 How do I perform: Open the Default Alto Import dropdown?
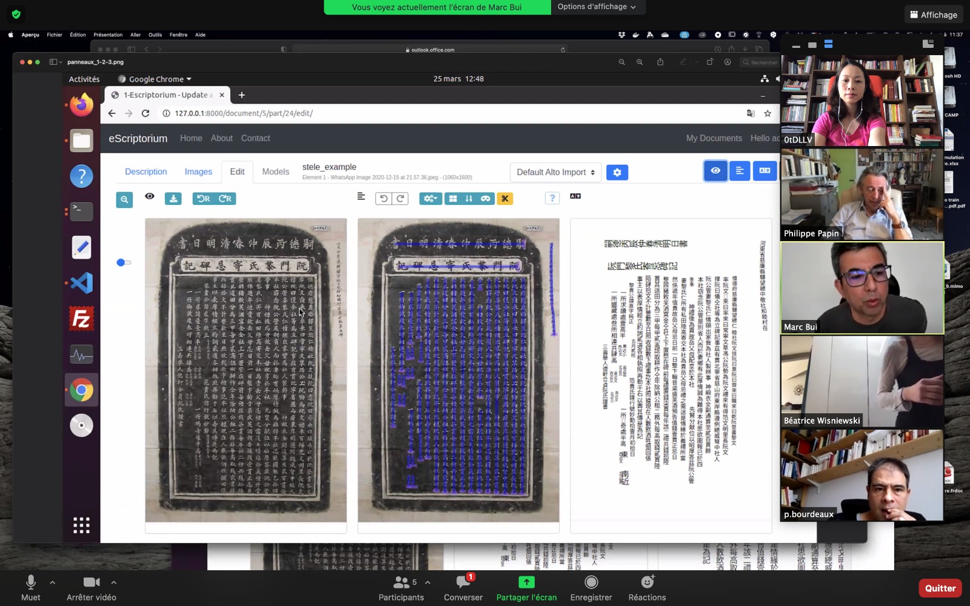(555, 173)
